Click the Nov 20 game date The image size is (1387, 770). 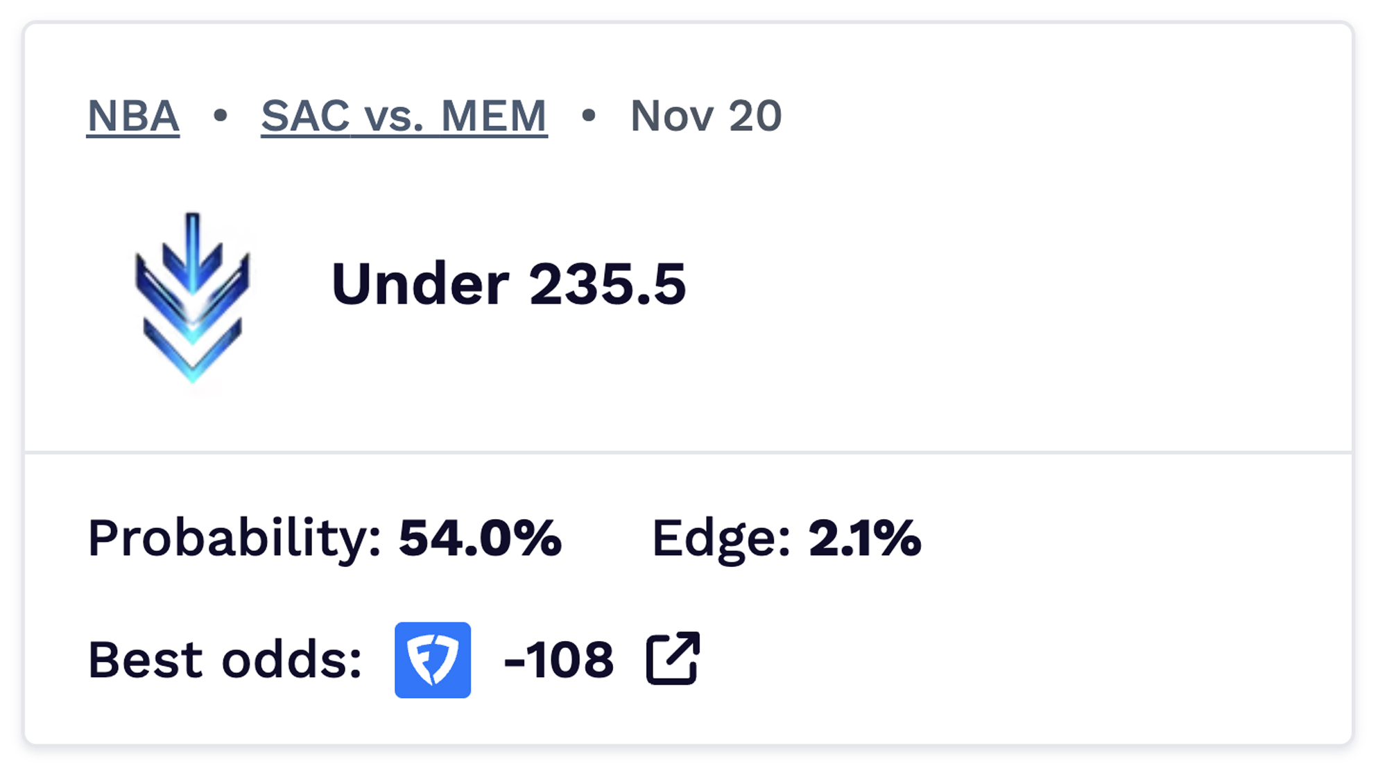[x=706, y=116]
